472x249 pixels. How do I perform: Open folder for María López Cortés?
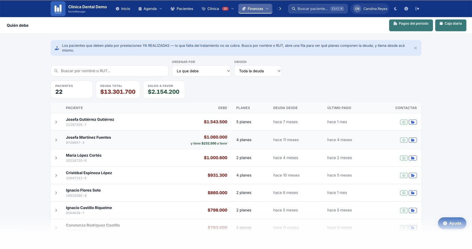point(413,158)
